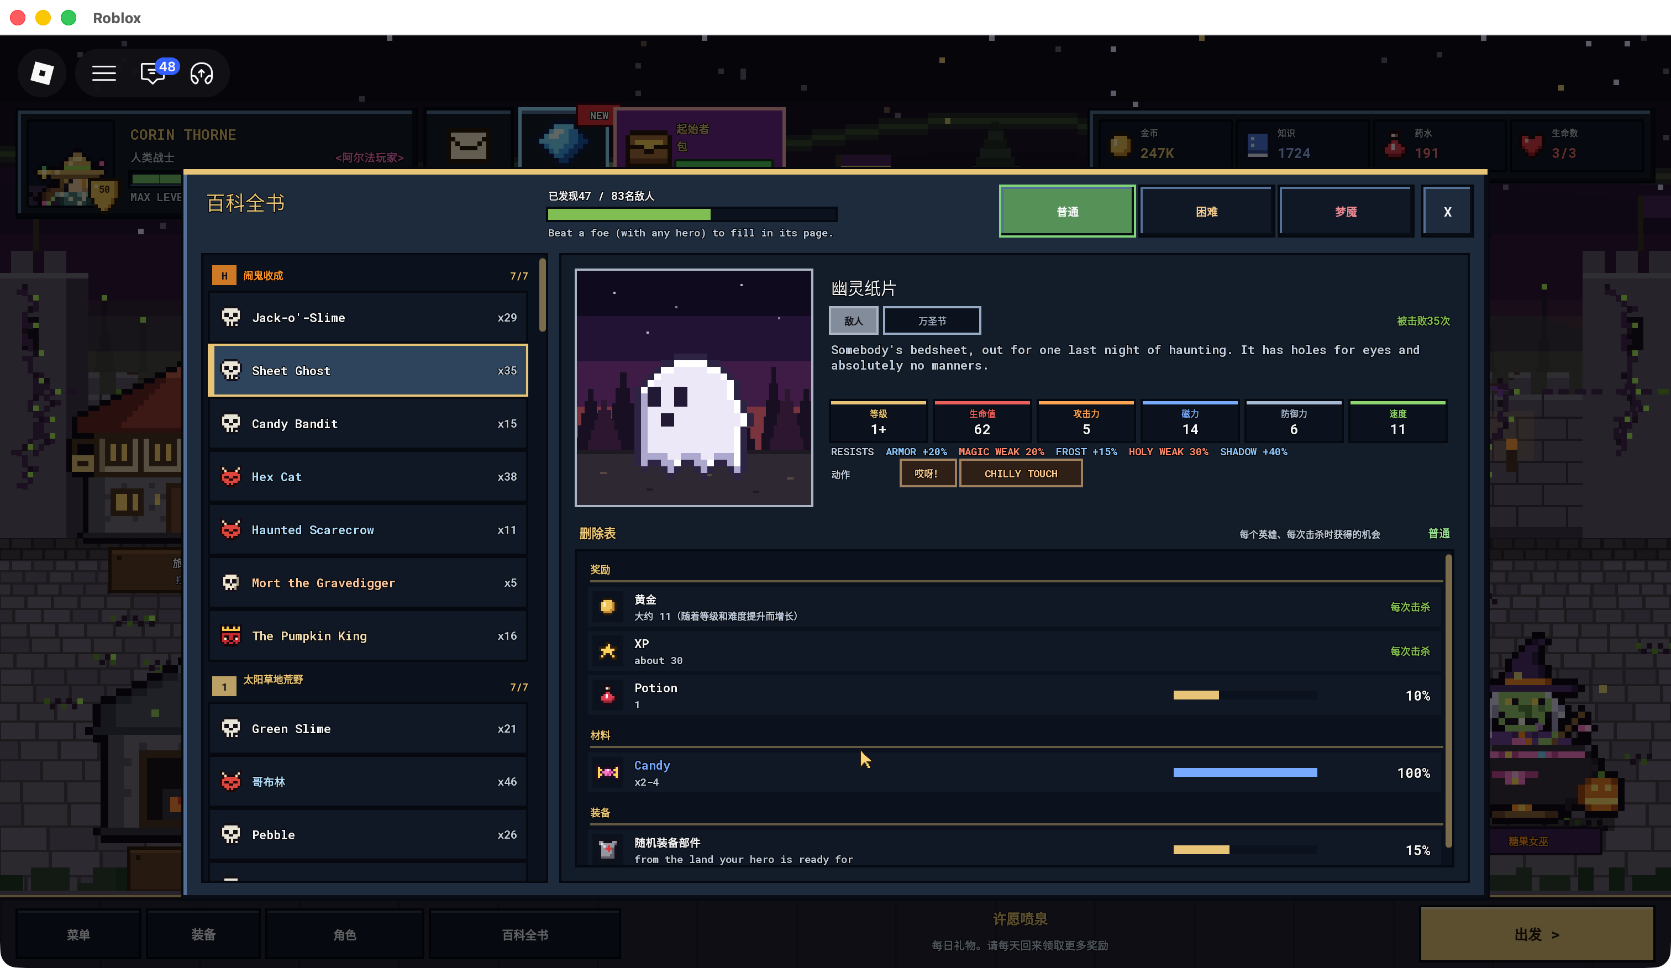Collapse the 太阳草地荒野 category header
Viewport: 1671px width, 968px height.
[370, 686]
